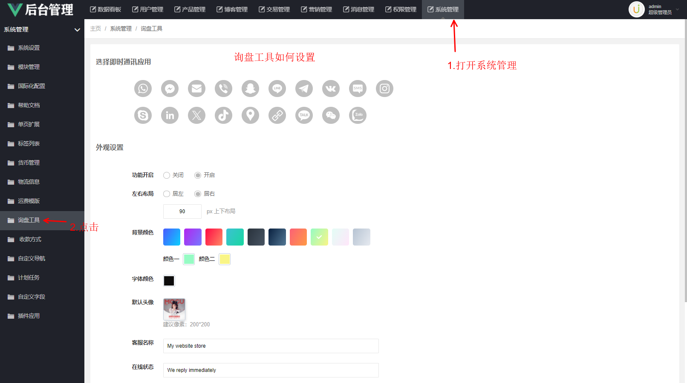Select the TikTok icon
687x383 pixels.
pos(223,115)
